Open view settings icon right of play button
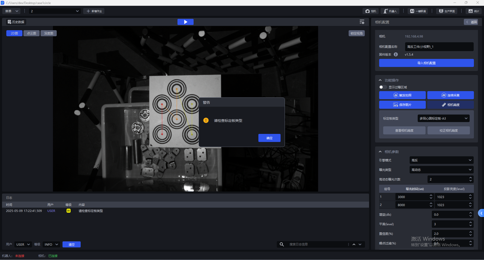The width and height of the screenshot is (484, 260). click(x=362, y=22)
